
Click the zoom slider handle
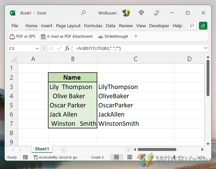coord(174,157)
